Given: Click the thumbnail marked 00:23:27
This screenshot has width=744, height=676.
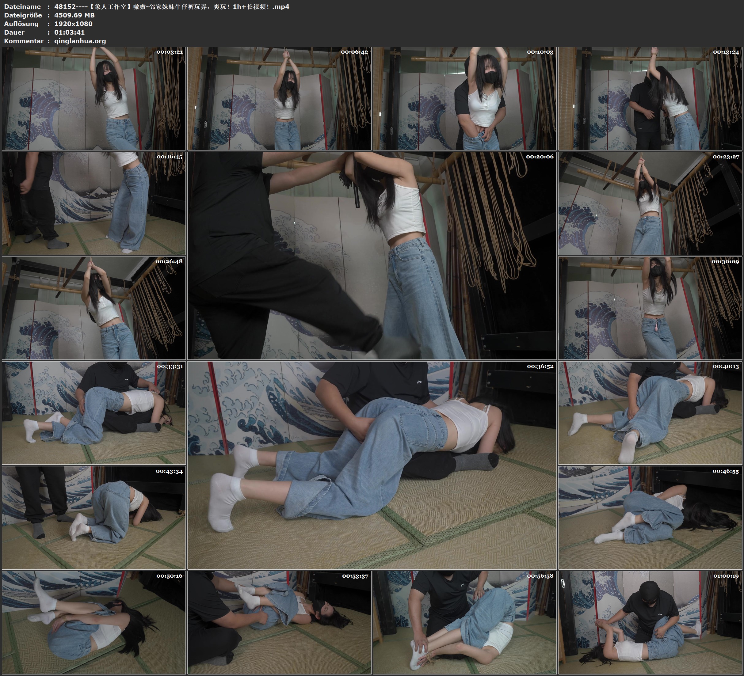Looking at the screenshot, I should pyautogui.click(x=650, y=203).
